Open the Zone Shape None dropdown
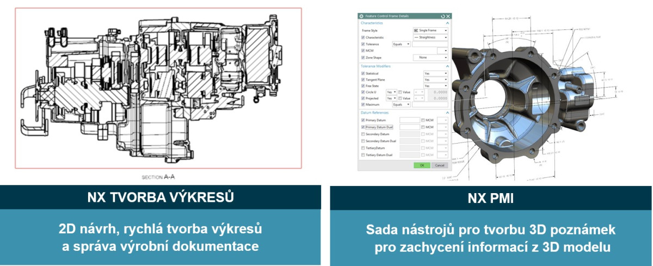Viewport: 653px width, 266px height. (430, 57)
